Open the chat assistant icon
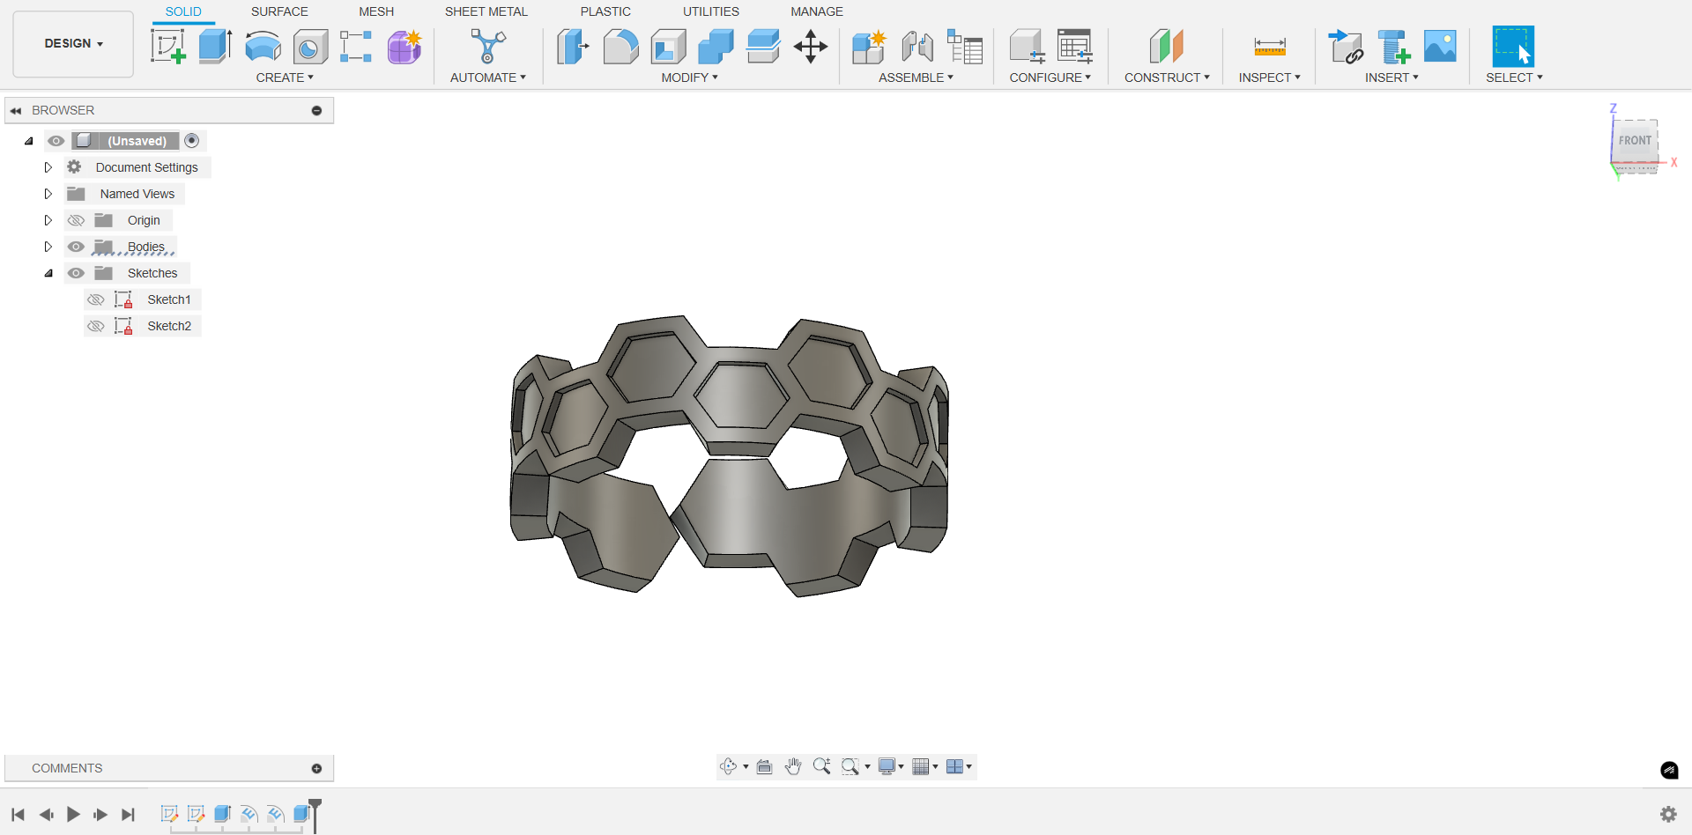Viewport: 1692px width, 835px height. [1669, 770]
